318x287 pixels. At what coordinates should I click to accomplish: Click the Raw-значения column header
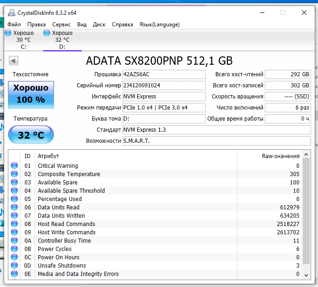pyautogui.click(x=280, y=156)
